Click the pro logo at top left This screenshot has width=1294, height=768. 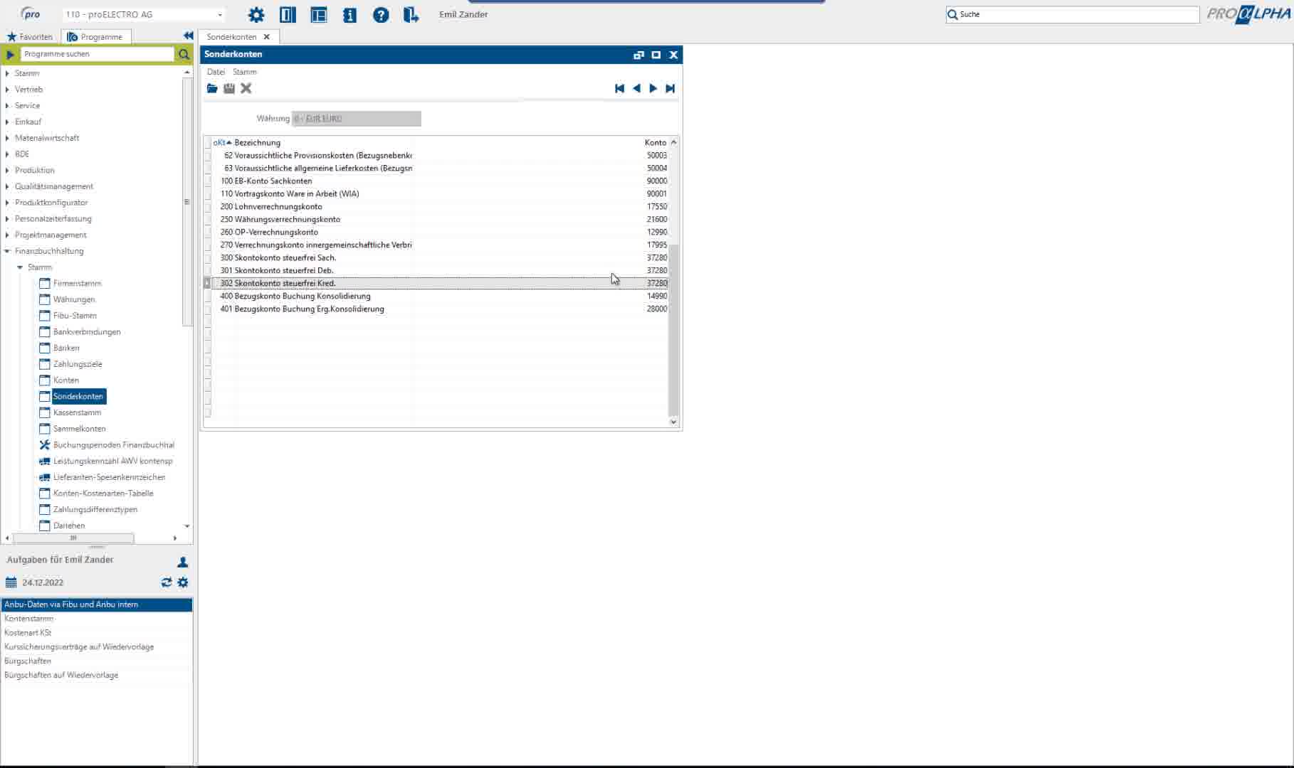coord(30,14)
